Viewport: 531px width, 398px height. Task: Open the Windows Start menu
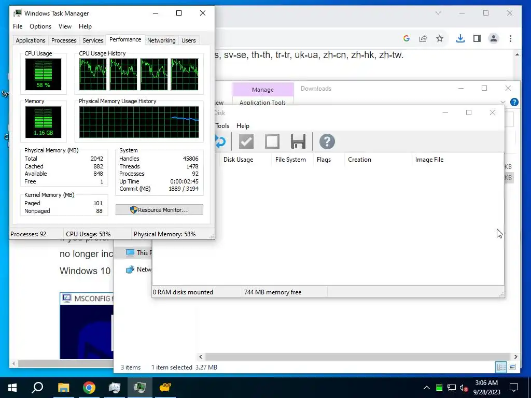12,388
